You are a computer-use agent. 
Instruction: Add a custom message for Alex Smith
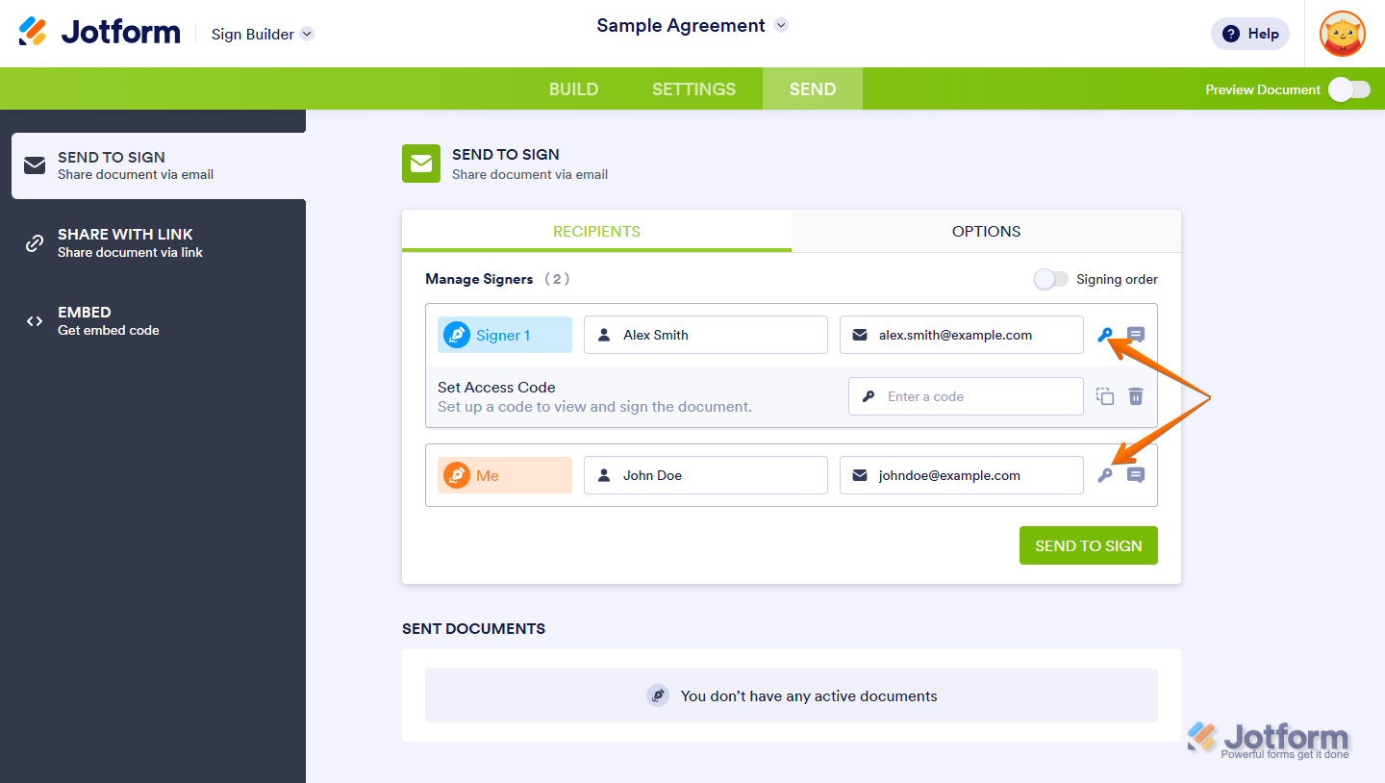1136,334
